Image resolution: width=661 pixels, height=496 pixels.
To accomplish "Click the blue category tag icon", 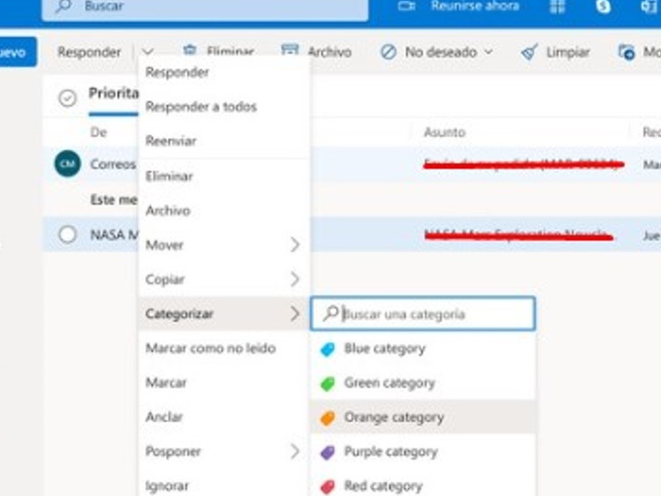I will (x=328, y=349).
